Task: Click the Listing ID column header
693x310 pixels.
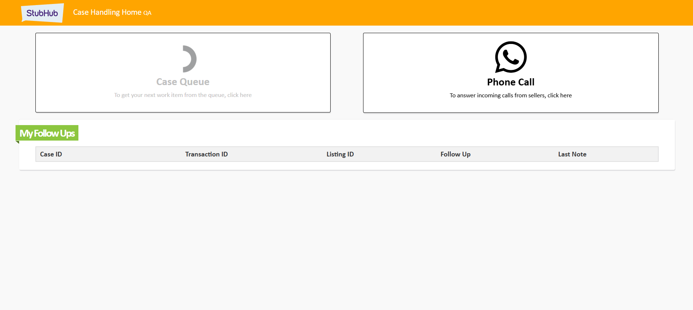Action: pyautogui.click(x=340, y=154)
